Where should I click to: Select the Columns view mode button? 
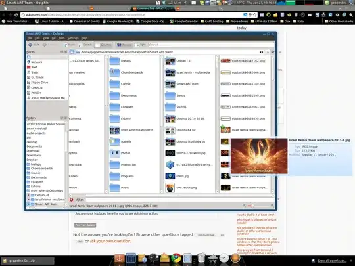click(x=103, y=45)
